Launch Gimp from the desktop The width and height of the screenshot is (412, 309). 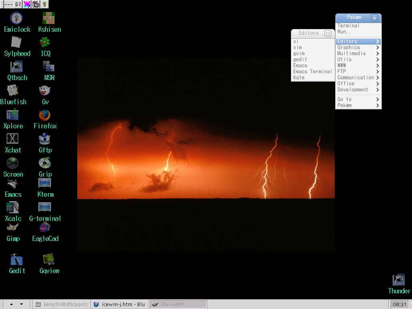click(13, 228)
